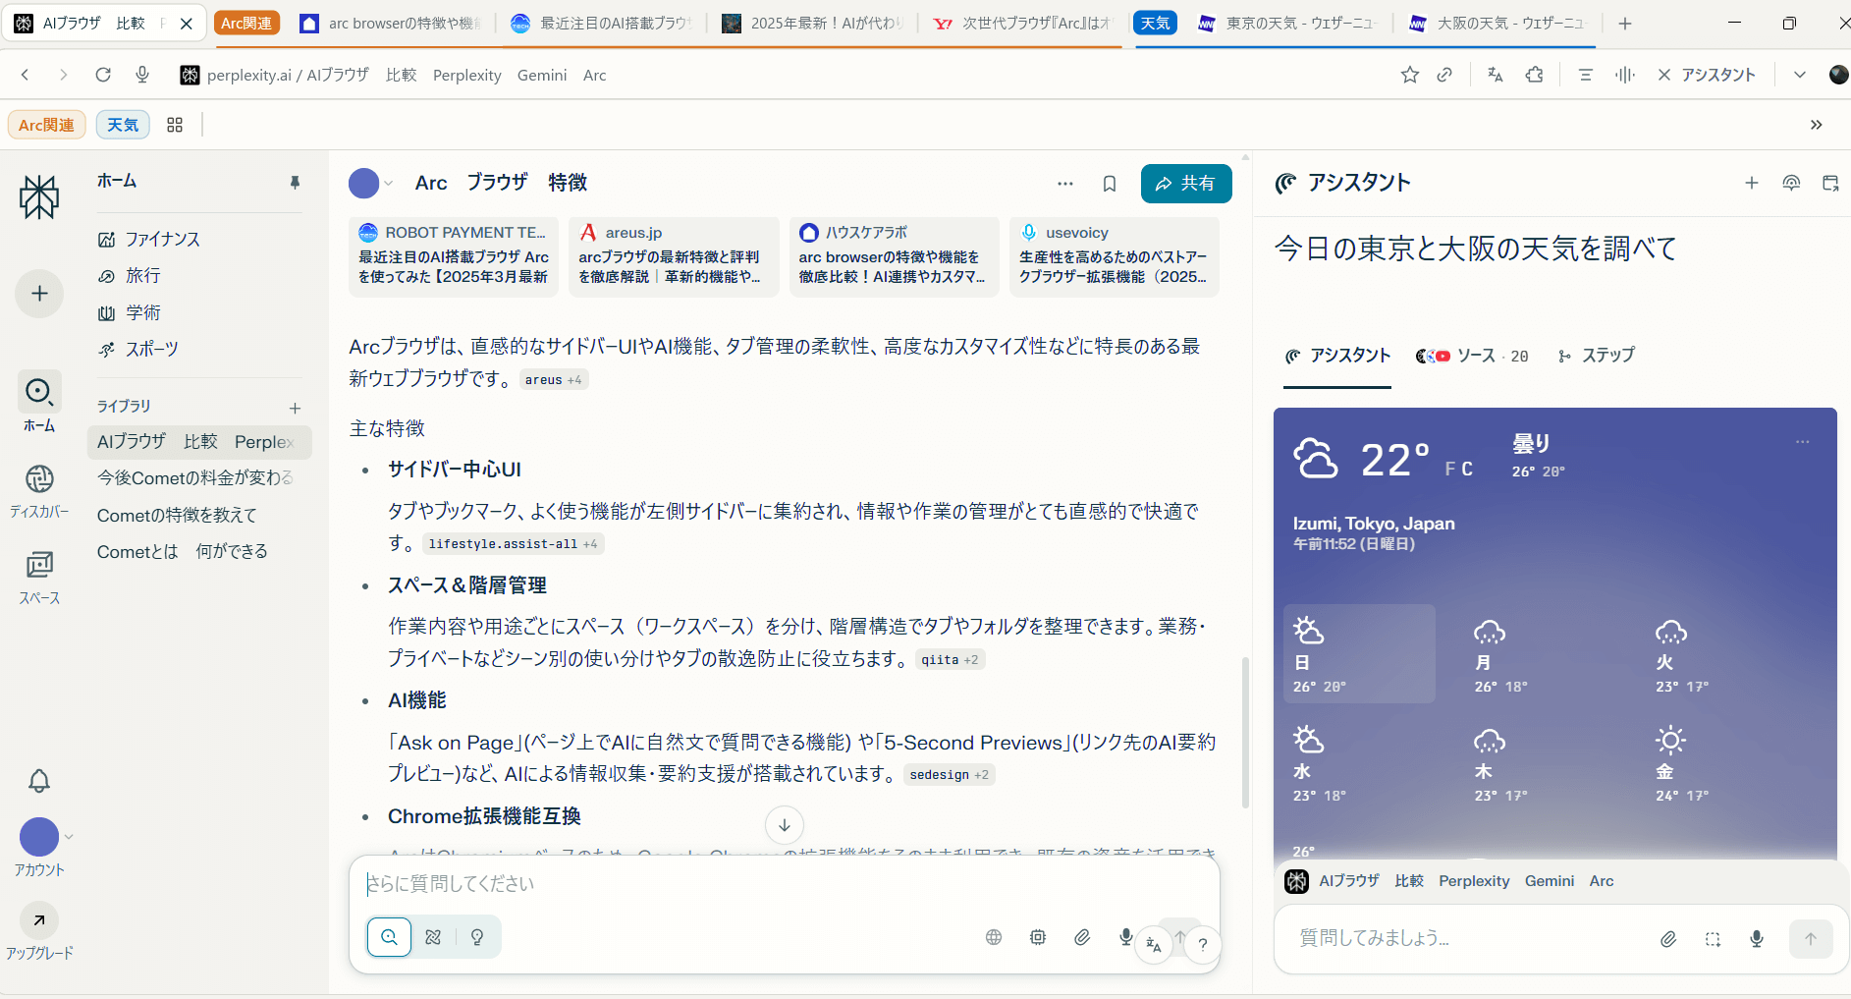Expand the bookmarks bar overflow chevrons
The width and height of the screenshot is (1851, 999).
click(x=1816, y=125)
